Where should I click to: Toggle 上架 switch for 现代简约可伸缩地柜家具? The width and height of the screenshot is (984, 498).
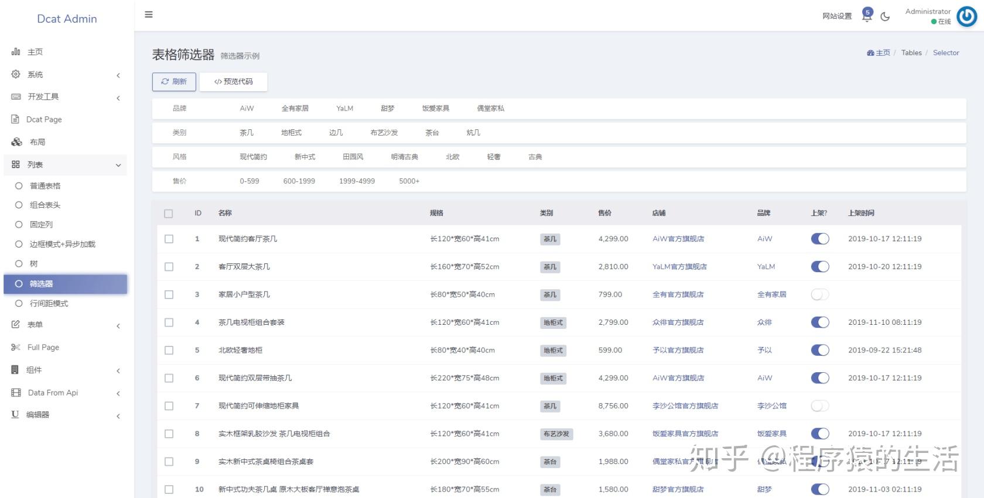click(x=820, y=406)
